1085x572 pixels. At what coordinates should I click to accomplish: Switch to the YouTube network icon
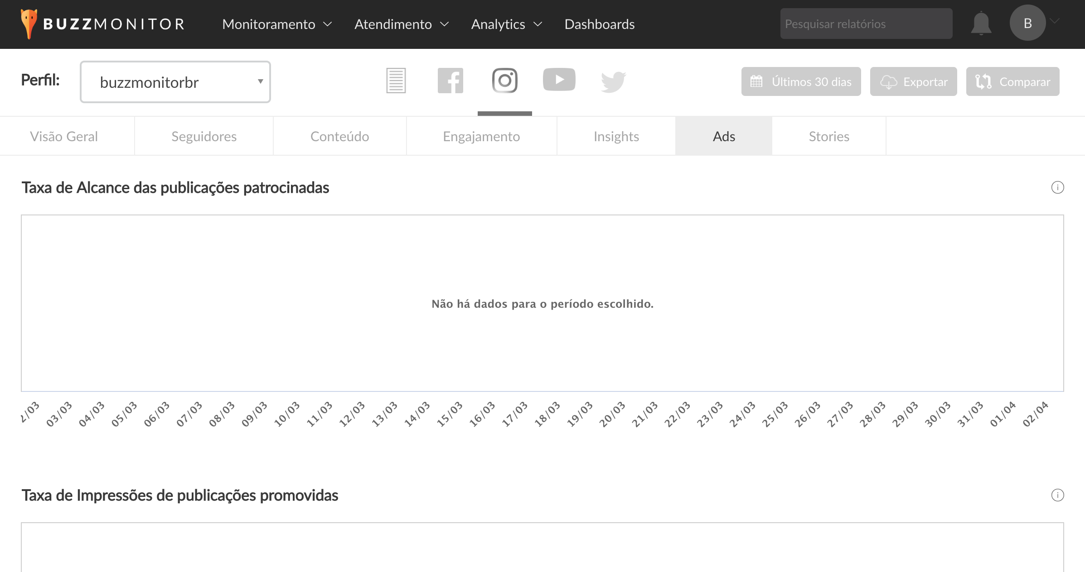tap(559, 80)
